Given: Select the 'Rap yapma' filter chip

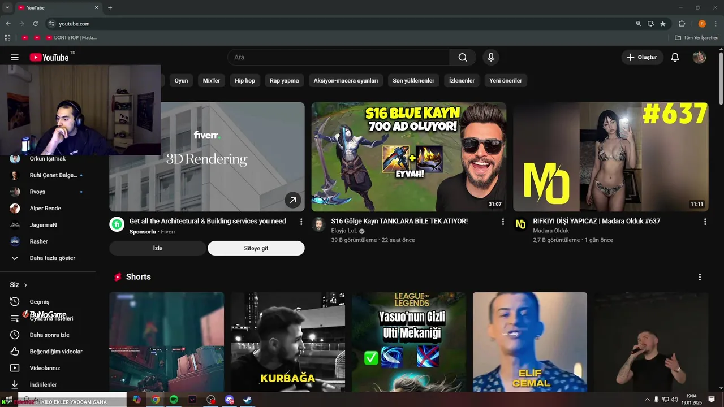Looking at the screenshot, I should coord(284,80).
